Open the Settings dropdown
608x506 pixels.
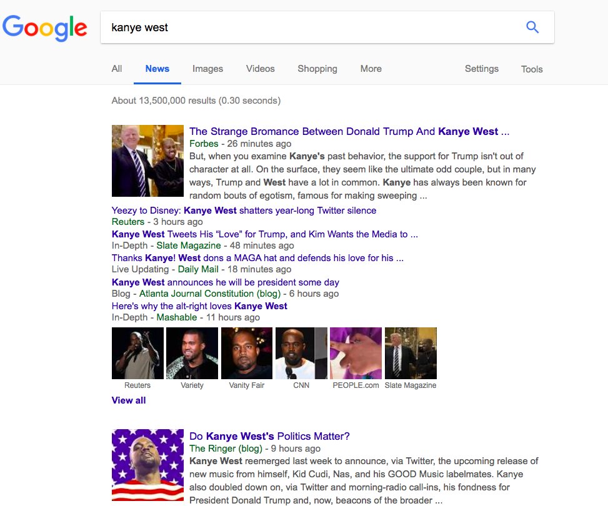[x=482, y=69]
